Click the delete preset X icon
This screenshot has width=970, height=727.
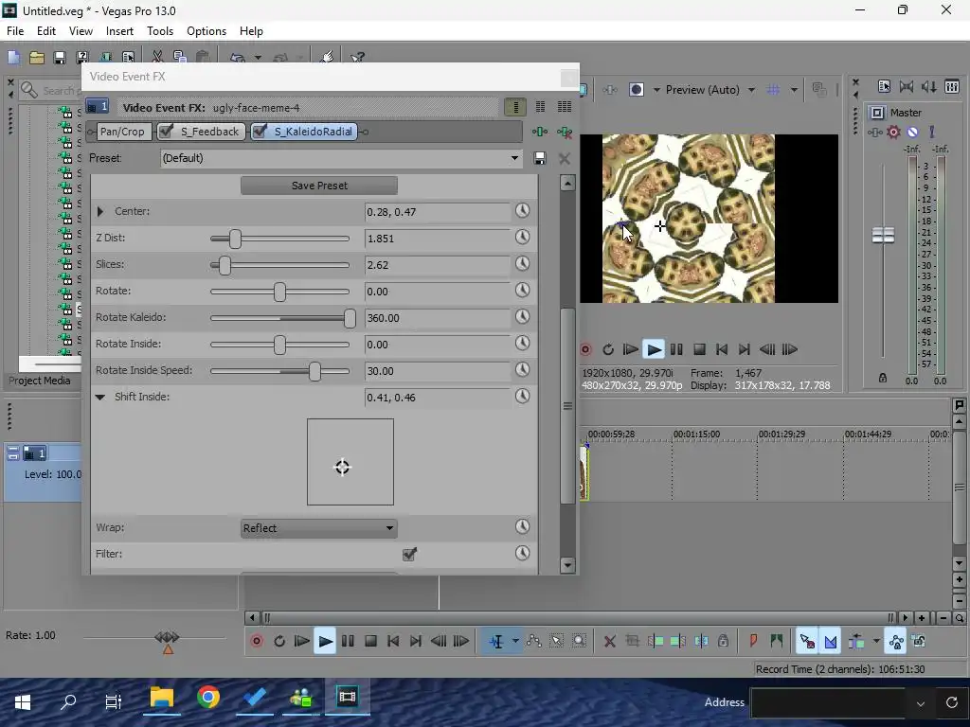(565, 159)
